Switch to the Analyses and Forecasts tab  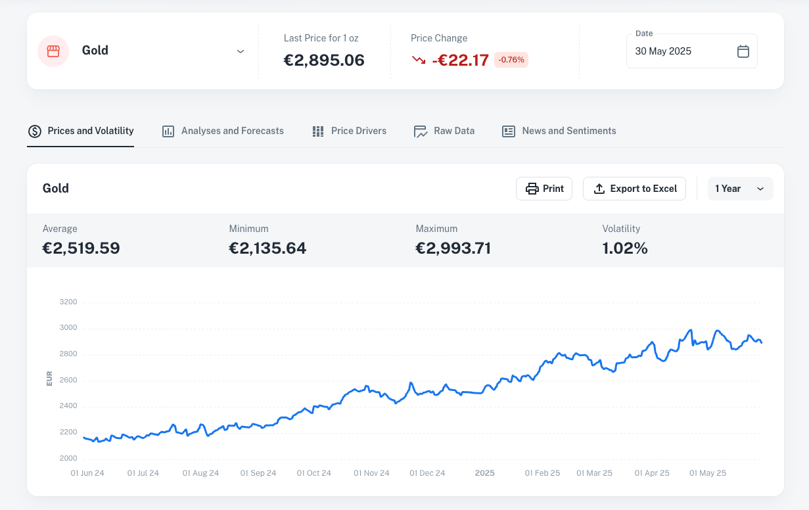pyautogui.click(x=232, y=131)
